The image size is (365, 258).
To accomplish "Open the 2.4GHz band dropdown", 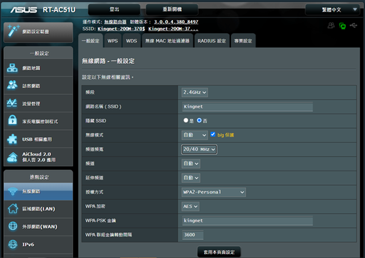I will click(195, 93).
